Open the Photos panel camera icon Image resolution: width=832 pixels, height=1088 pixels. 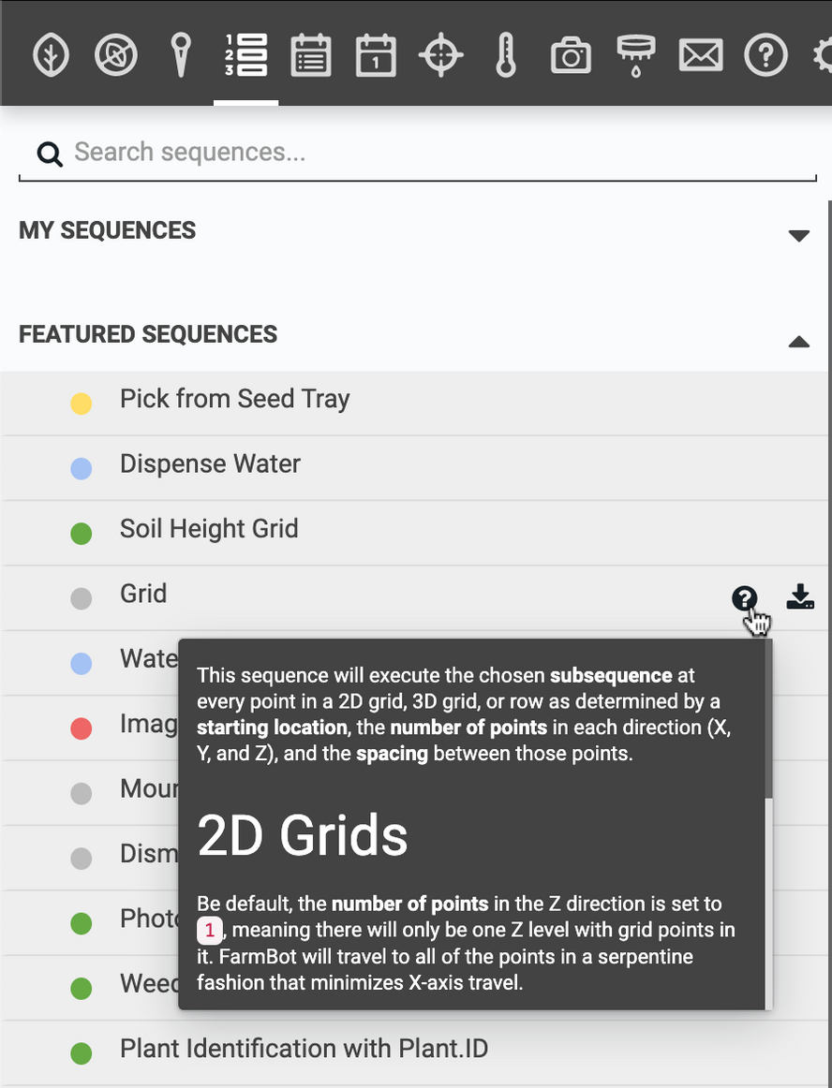tap(571, 53)
